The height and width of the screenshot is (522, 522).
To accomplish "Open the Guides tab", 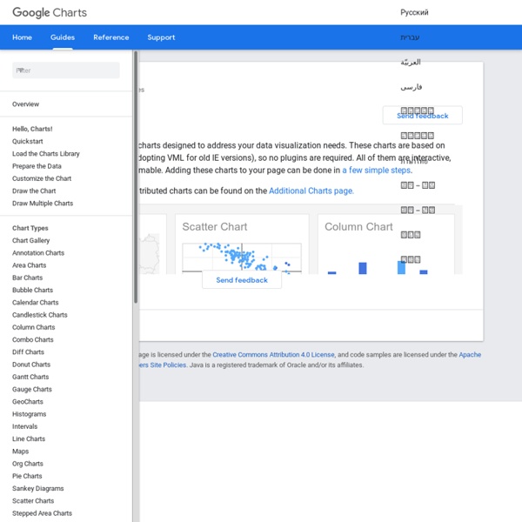I will [63, 37].
